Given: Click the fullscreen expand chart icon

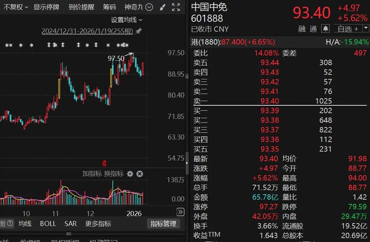Looking at the screenshot, I should pos(176,7).
